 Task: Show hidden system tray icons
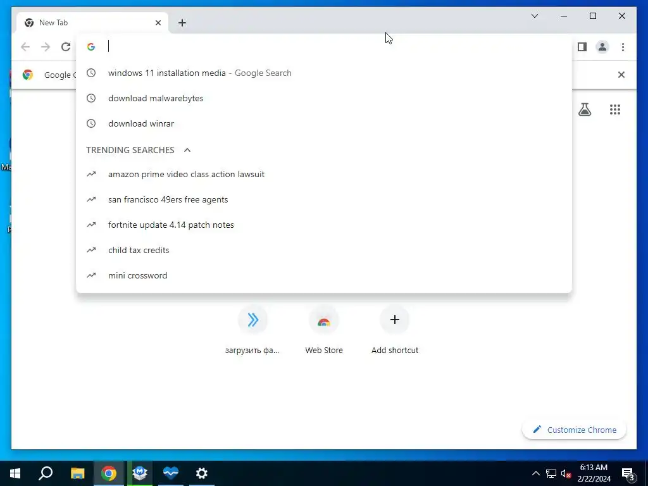point(535,473)
